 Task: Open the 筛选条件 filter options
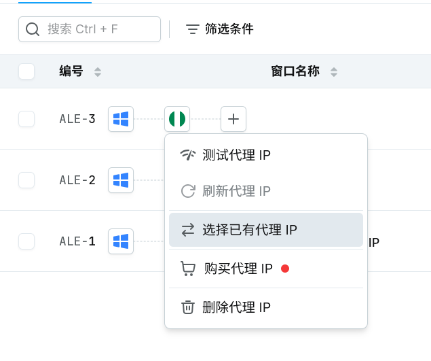(219, 29)
